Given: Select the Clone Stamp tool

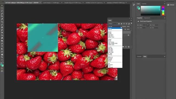Looking at the screenshot, I should click(2, 27).
